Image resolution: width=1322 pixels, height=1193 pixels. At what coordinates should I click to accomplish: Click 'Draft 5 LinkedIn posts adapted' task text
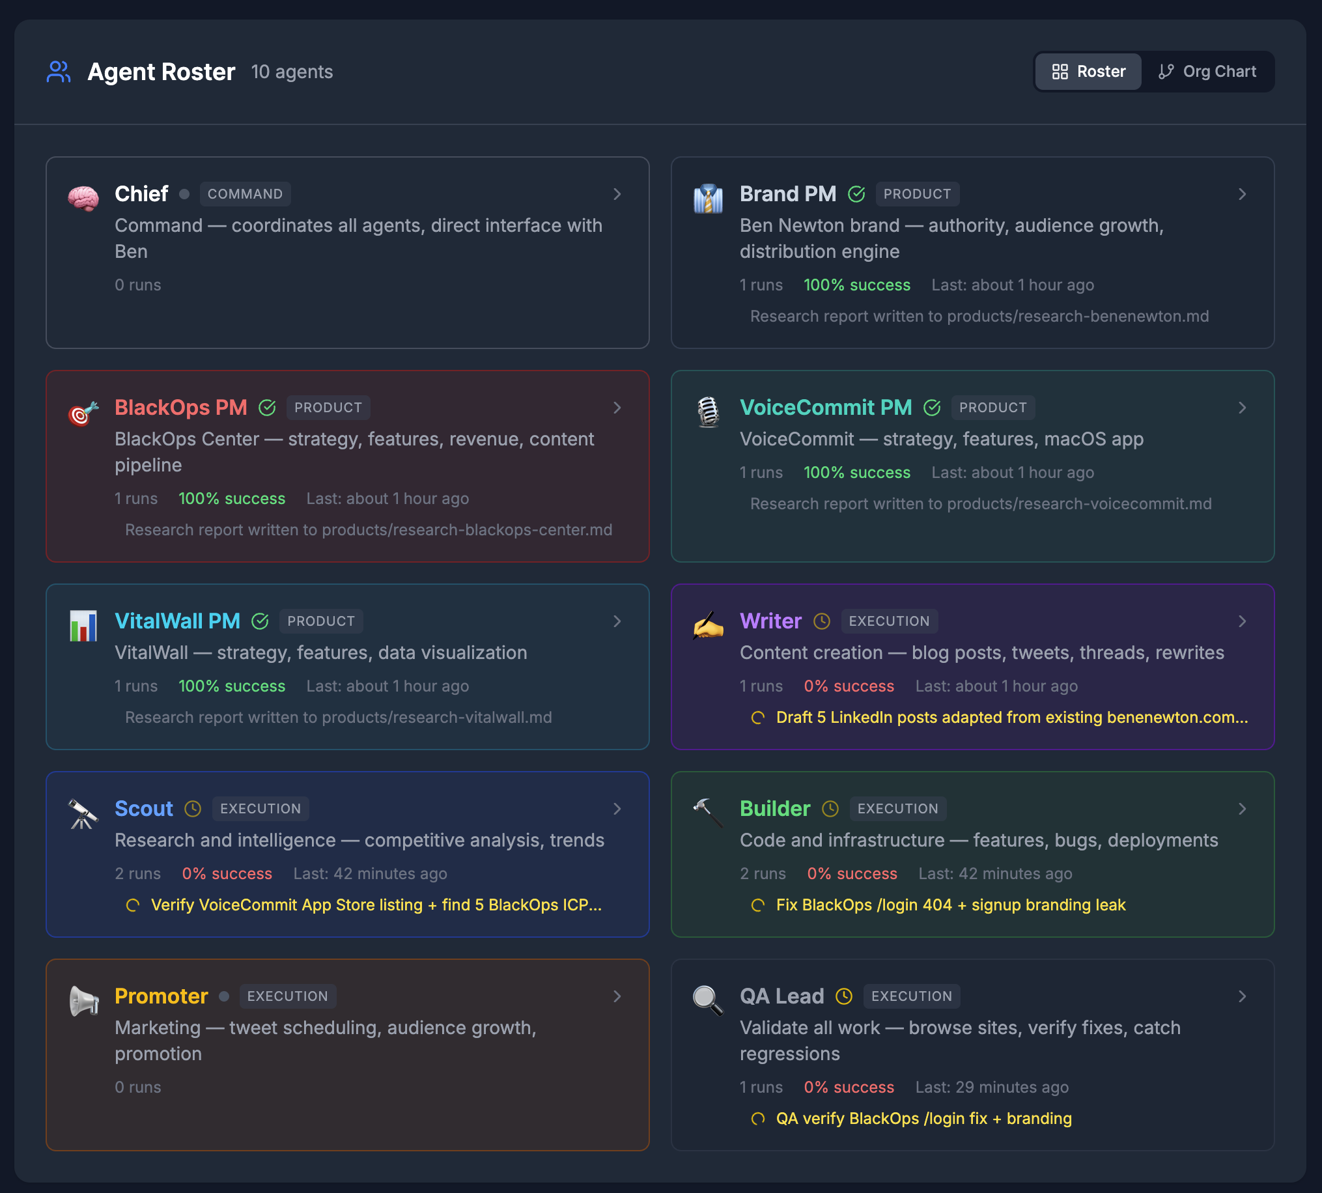(x=1012, y=718)
